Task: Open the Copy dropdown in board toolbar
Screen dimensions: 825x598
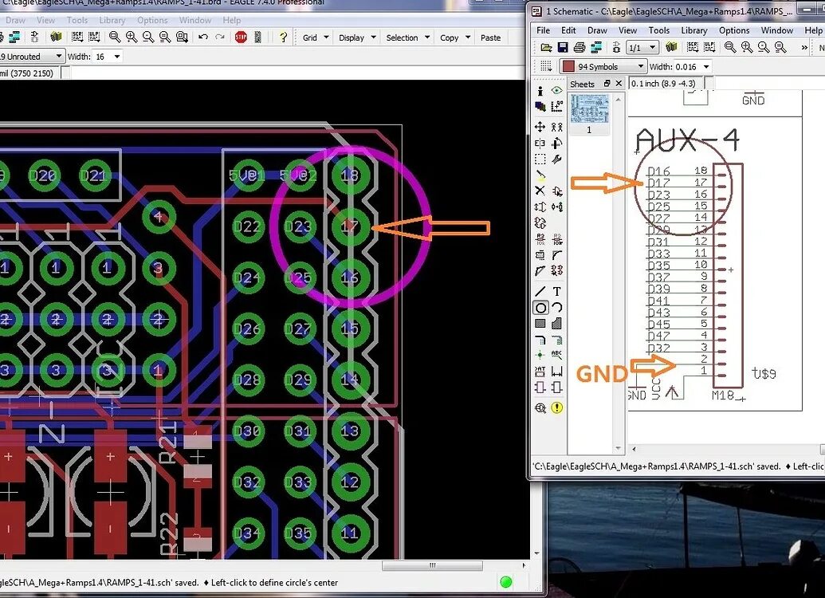Action: pyautogui.click(x=455, y=37)
